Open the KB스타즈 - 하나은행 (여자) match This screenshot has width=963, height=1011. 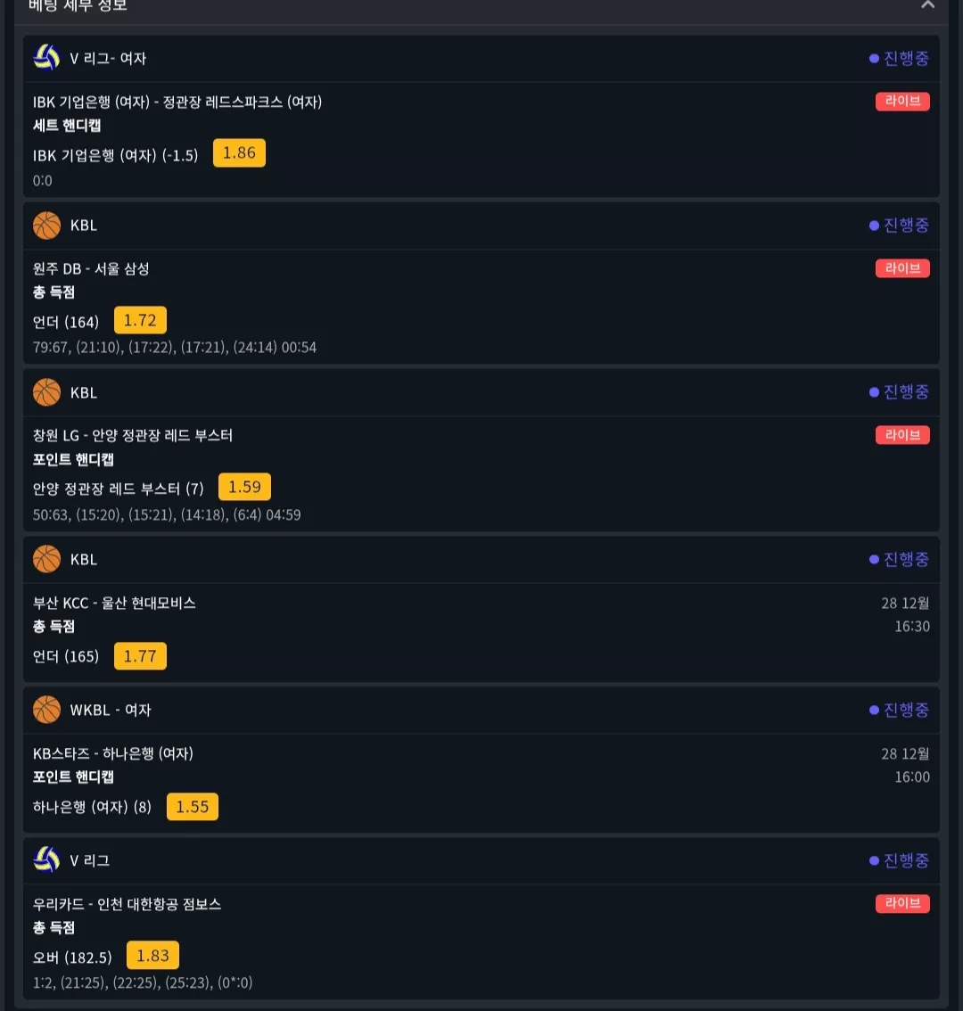113,753
